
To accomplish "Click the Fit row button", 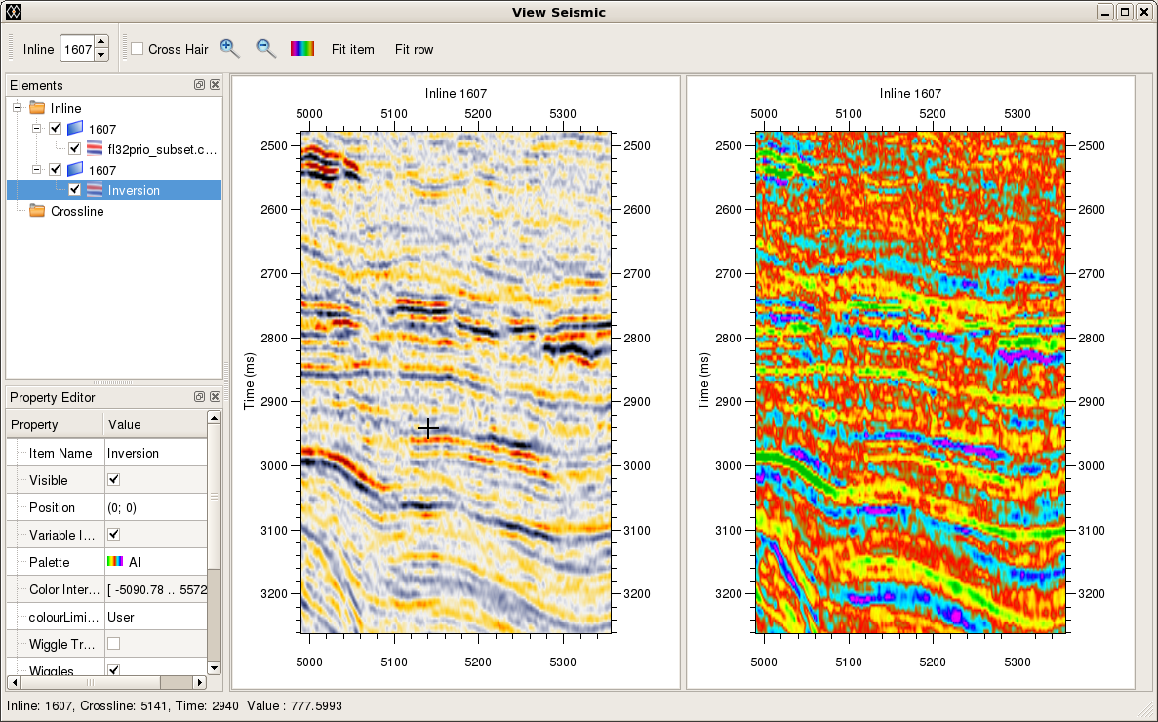I will pos(413,48).
